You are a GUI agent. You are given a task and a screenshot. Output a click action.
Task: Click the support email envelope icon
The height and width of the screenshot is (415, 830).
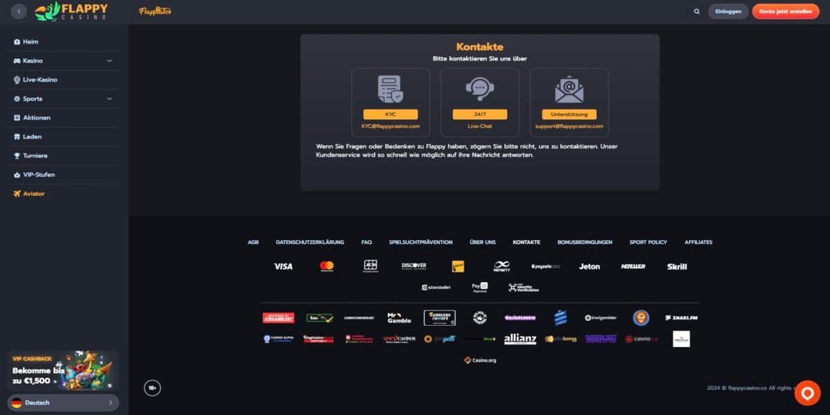(569, 89)
